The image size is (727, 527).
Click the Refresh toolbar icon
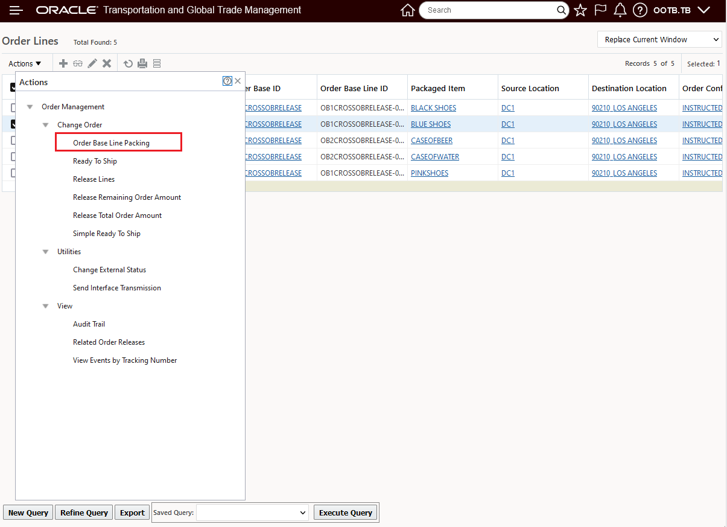(128, 63)
